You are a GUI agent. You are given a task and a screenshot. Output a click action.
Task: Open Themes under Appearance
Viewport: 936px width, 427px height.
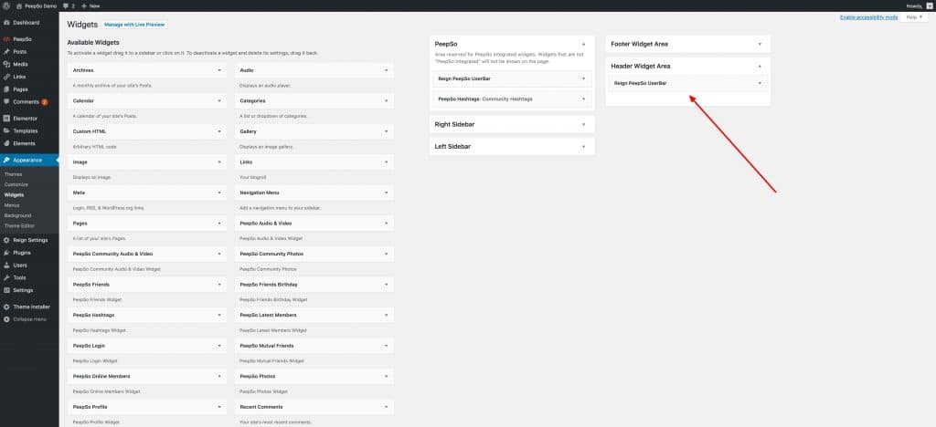click(13, 174)
